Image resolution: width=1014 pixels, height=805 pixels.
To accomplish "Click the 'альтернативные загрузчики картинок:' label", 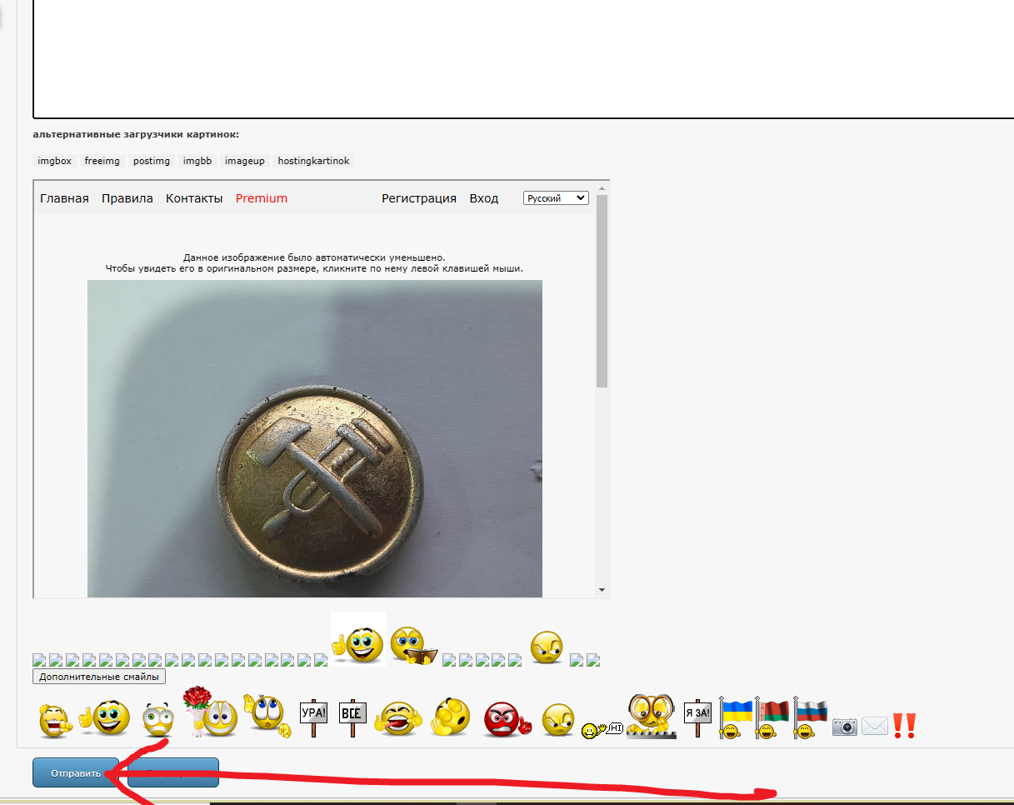I will tap(136, 134).
